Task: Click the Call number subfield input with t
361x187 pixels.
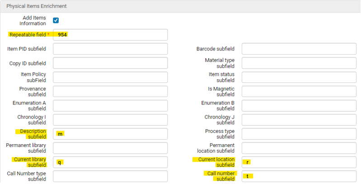Action: pyautogui.click(x=299, y=176)
